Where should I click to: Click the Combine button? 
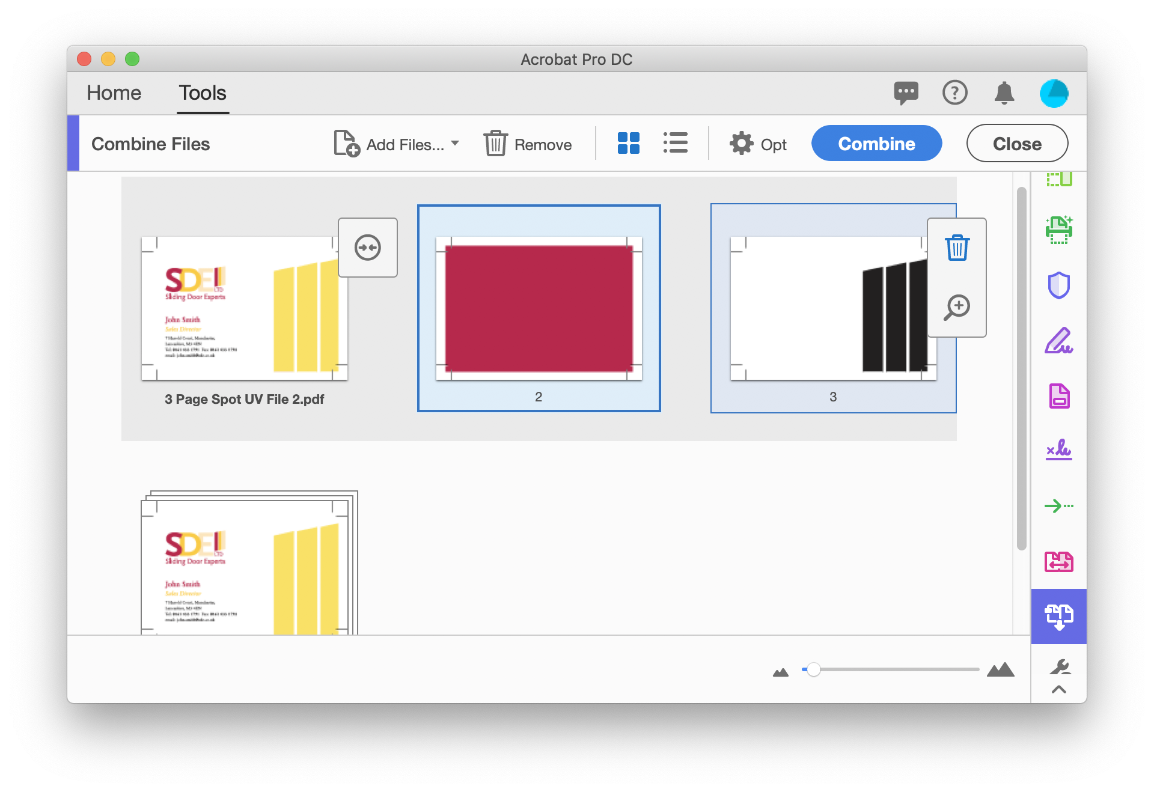876,143
